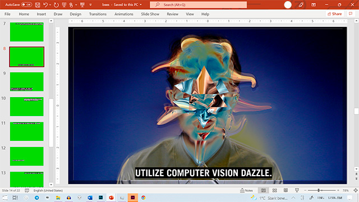Image resolution: width=359 pixels, height=202 pixels.
Task: Toggle the AutoSave switch
Action: pos(26,4)
